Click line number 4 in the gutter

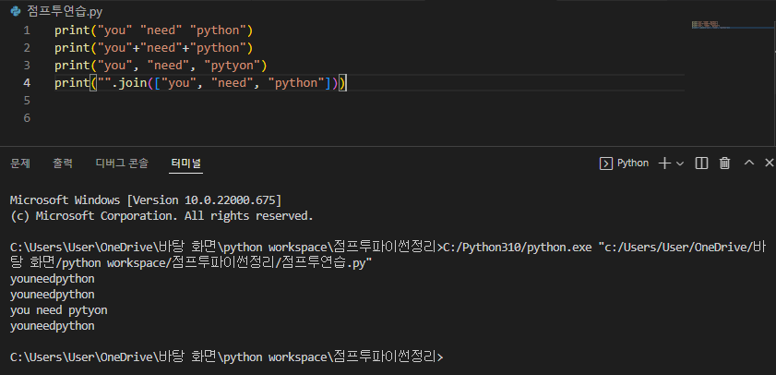(x=27, y=83)
